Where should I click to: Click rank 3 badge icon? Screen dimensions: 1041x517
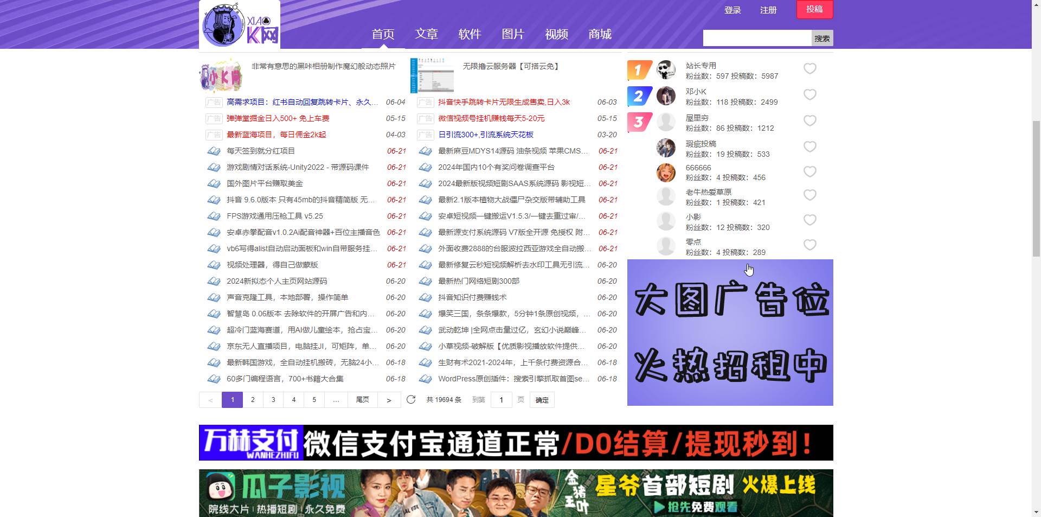(x=640, y=122)
